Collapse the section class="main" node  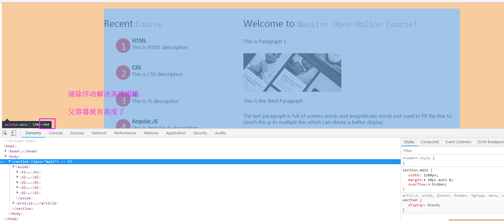[x=9, y=162]
